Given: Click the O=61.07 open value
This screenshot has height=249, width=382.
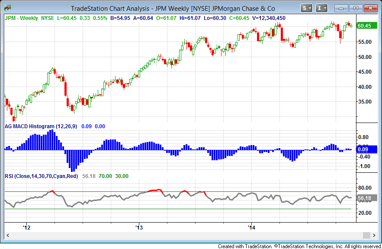Looking at the screenshot, I should pyautogui.click(x=166, y=18).
